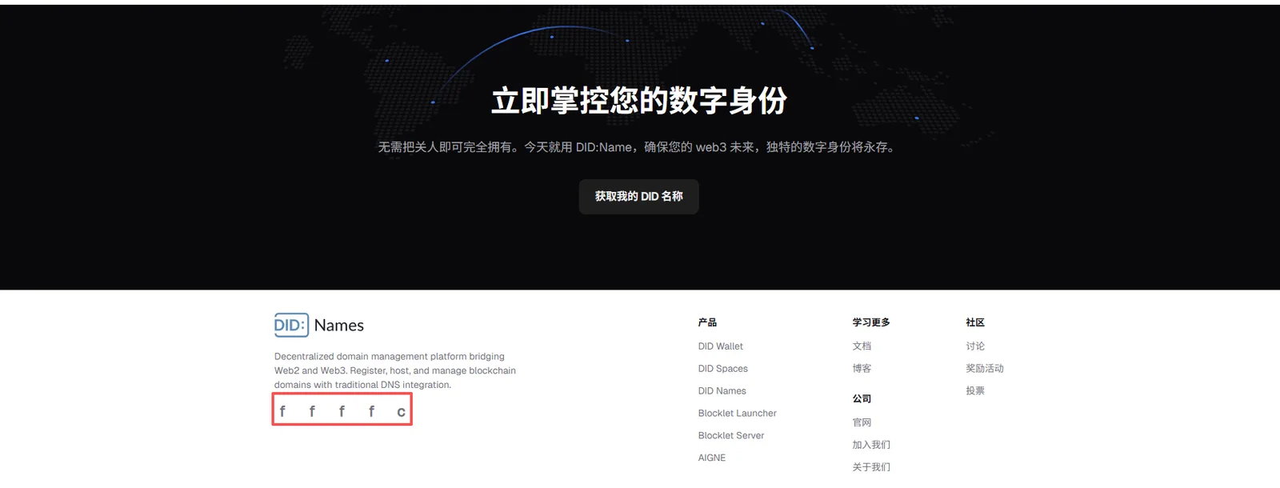Click the 学习更多 column heading
1280x488 pixels.
tap(871, 322)
